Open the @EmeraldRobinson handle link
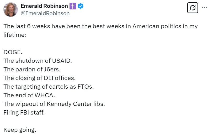Viewport: 208px width, 136px height. click(x=45, y=13)
